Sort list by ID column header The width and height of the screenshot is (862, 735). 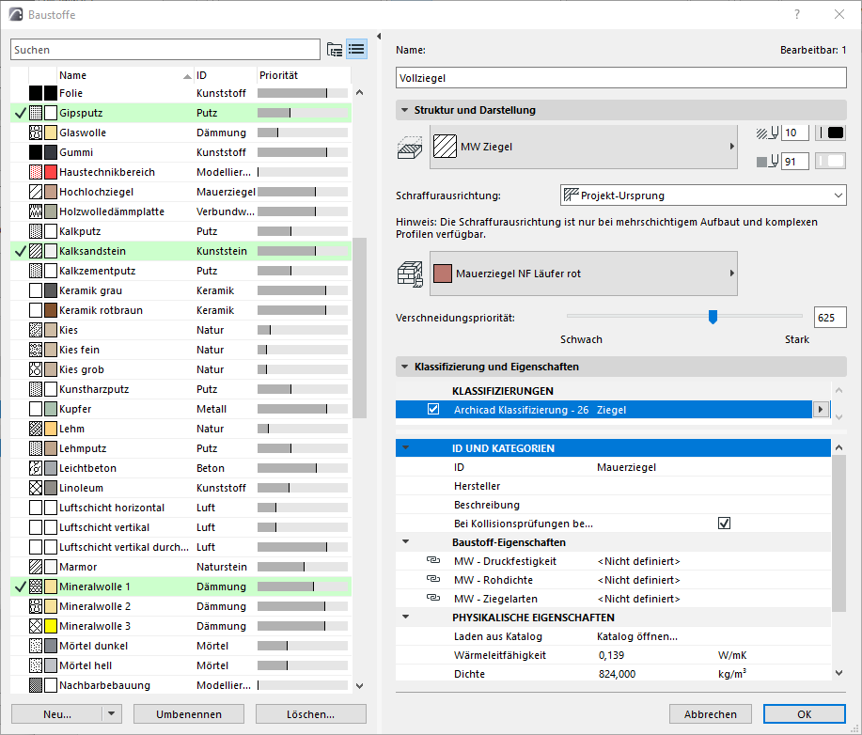pyautogui.click(x=224, y=75)
